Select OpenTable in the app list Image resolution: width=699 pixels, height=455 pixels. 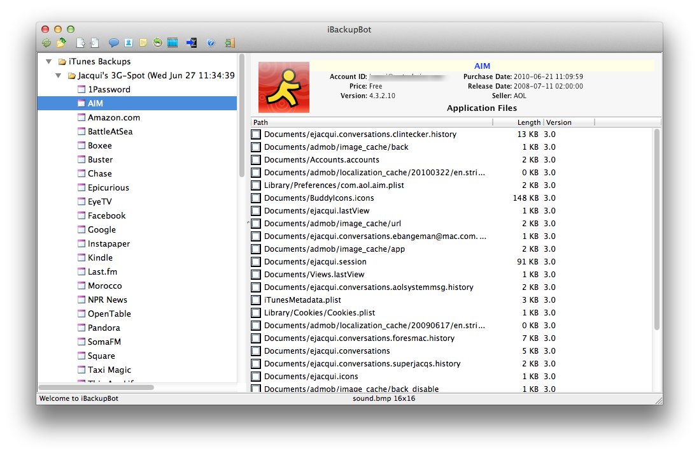click(x=109, y=314)
